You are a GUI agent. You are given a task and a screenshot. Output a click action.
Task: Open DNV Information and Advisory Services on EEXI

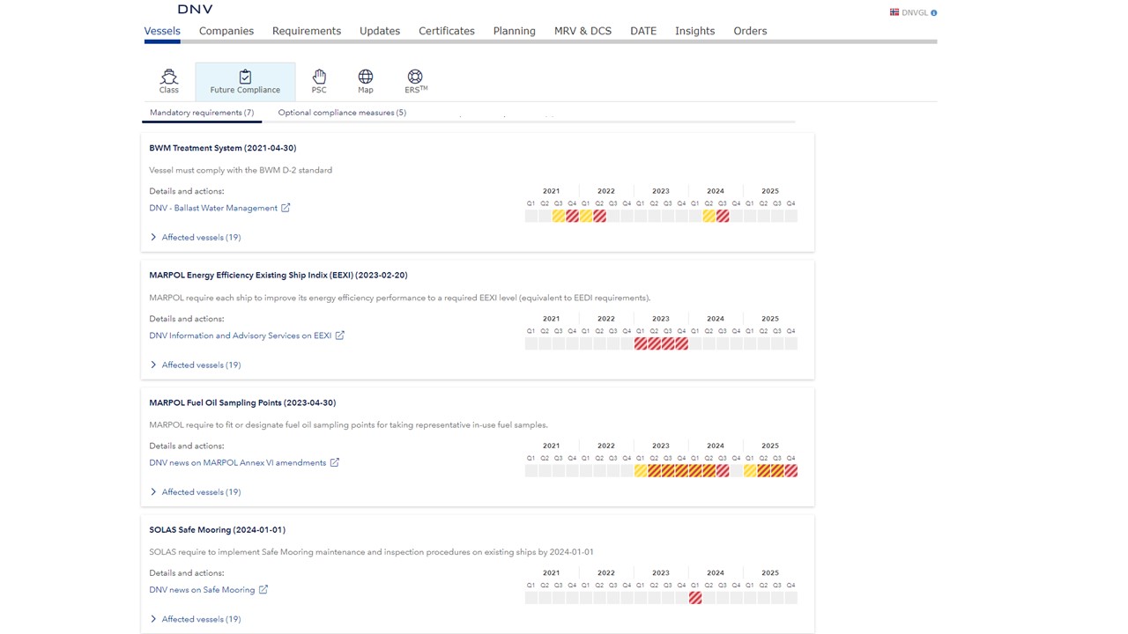point(241,335)
